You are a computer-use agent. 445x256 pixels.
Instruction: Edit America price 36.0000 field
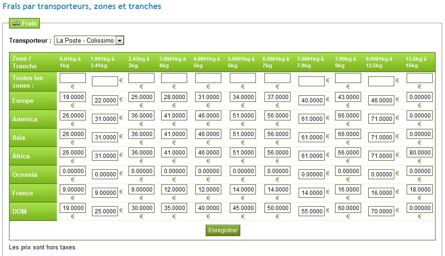141,116
